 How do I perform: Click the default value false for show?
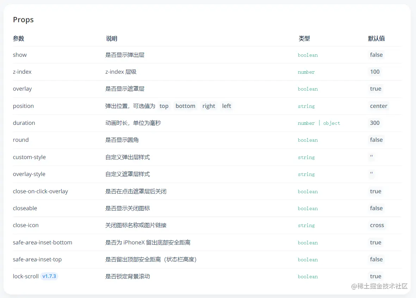tap(376, 55)
